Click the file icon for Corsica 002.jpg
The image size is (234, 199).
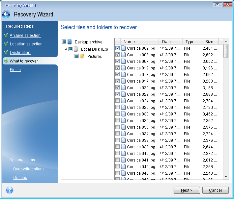123,48
